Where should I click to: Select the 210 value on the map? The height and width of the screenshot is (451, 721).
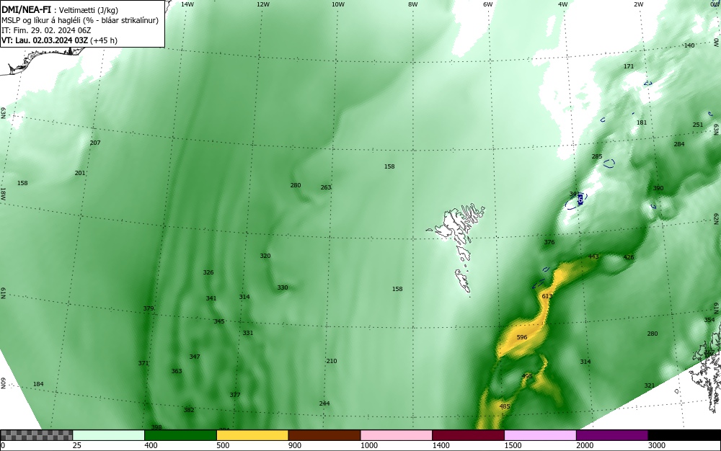point(332,361)
